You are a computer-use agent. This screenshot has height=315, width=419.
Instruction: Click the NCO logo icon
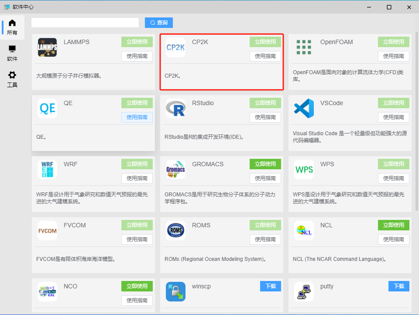47,292
